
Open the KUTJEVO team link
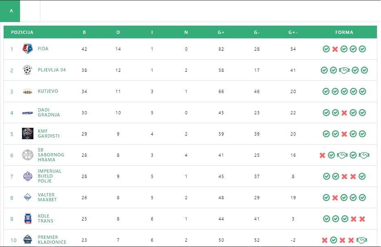[x=48, y=91]
